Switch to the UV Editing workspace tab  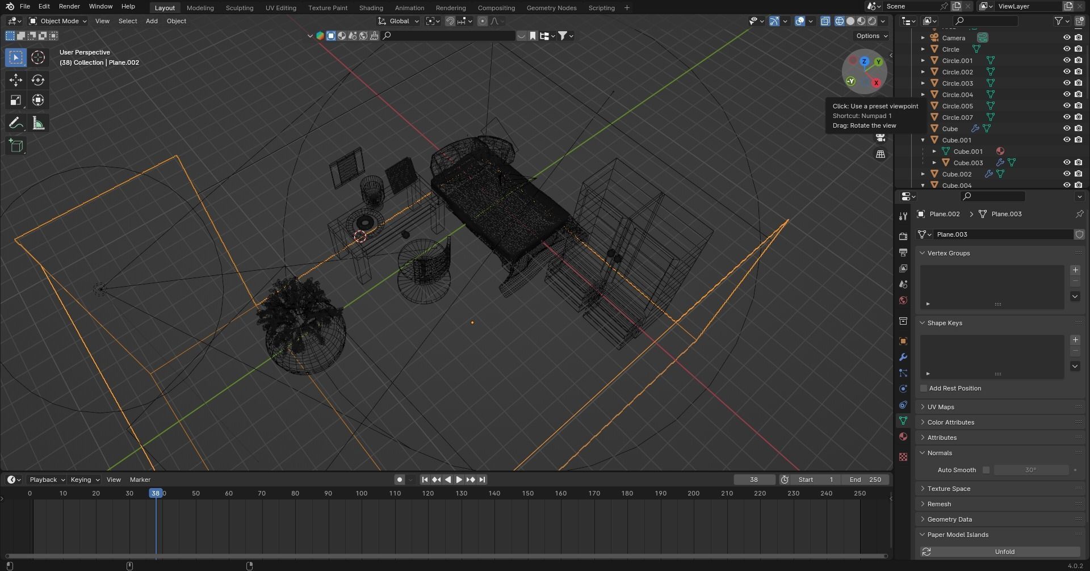pos(281,8)
